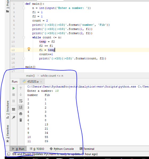Click the Down the stack trace arrow

pos(21,94)
